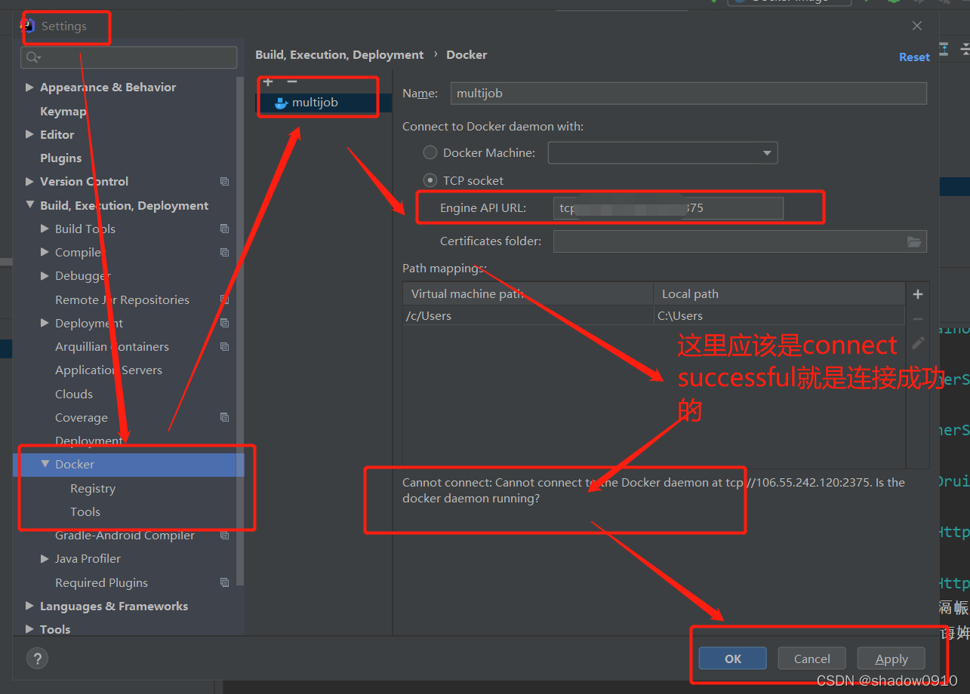Click the path mapping edit pencil icon
This screenshot has height=694, width=970.
pos(918,343)
